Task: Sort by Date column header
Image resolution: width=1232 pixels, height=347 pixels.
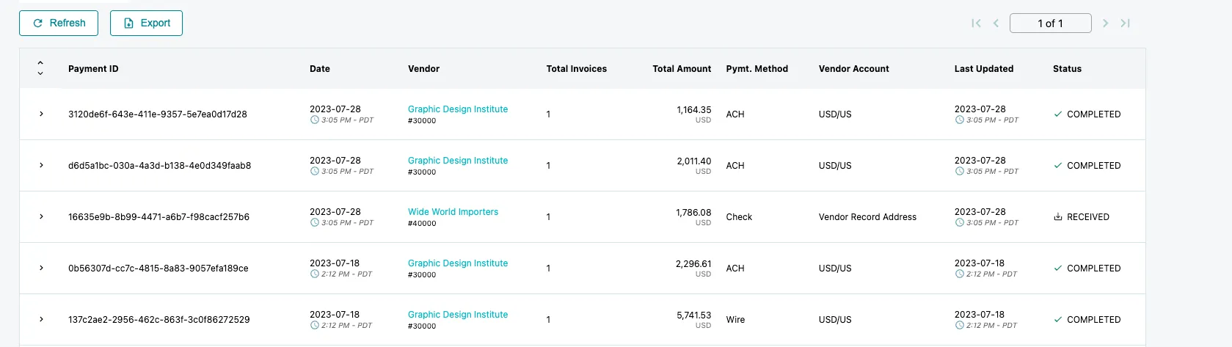Action: pyautogui.click(x=320, y=69)
